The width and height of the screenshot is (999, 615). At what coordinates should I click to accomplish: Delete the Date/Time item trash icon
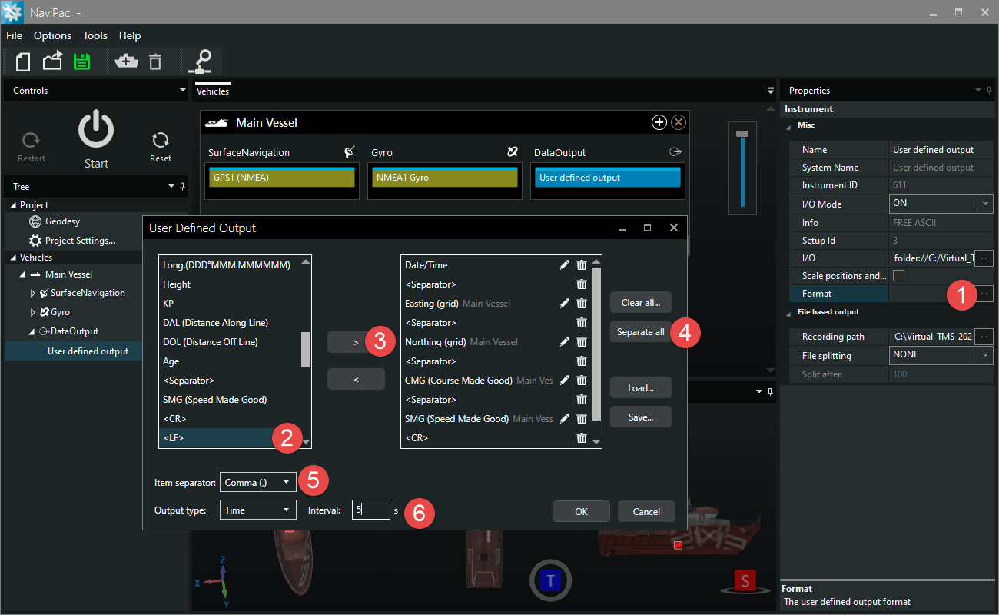pos(582,264)
